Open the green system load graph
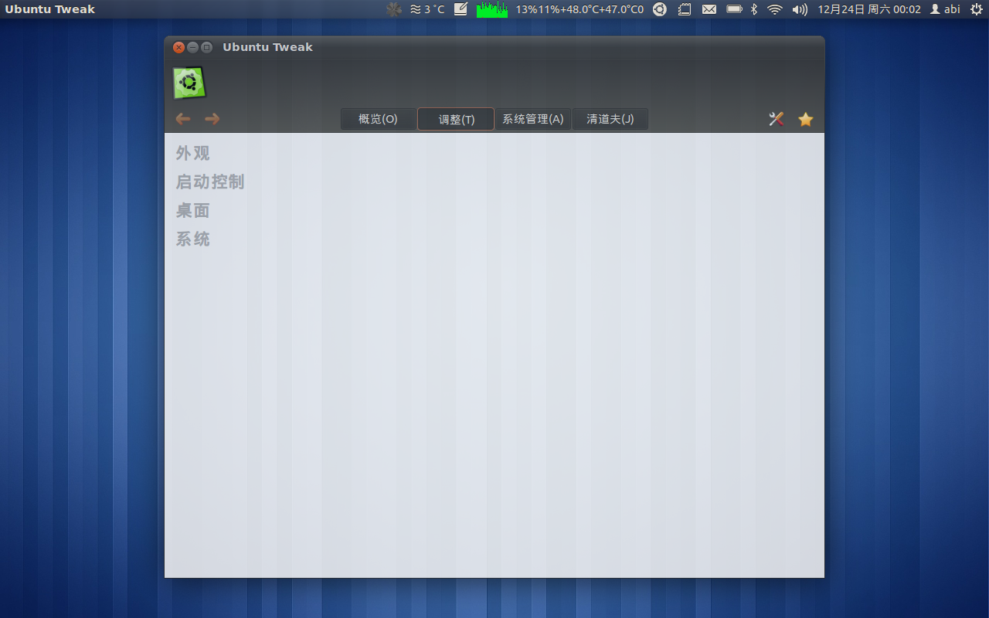Image resolution: width=989 pixels, height=618 pixels. tap(492, 9)
